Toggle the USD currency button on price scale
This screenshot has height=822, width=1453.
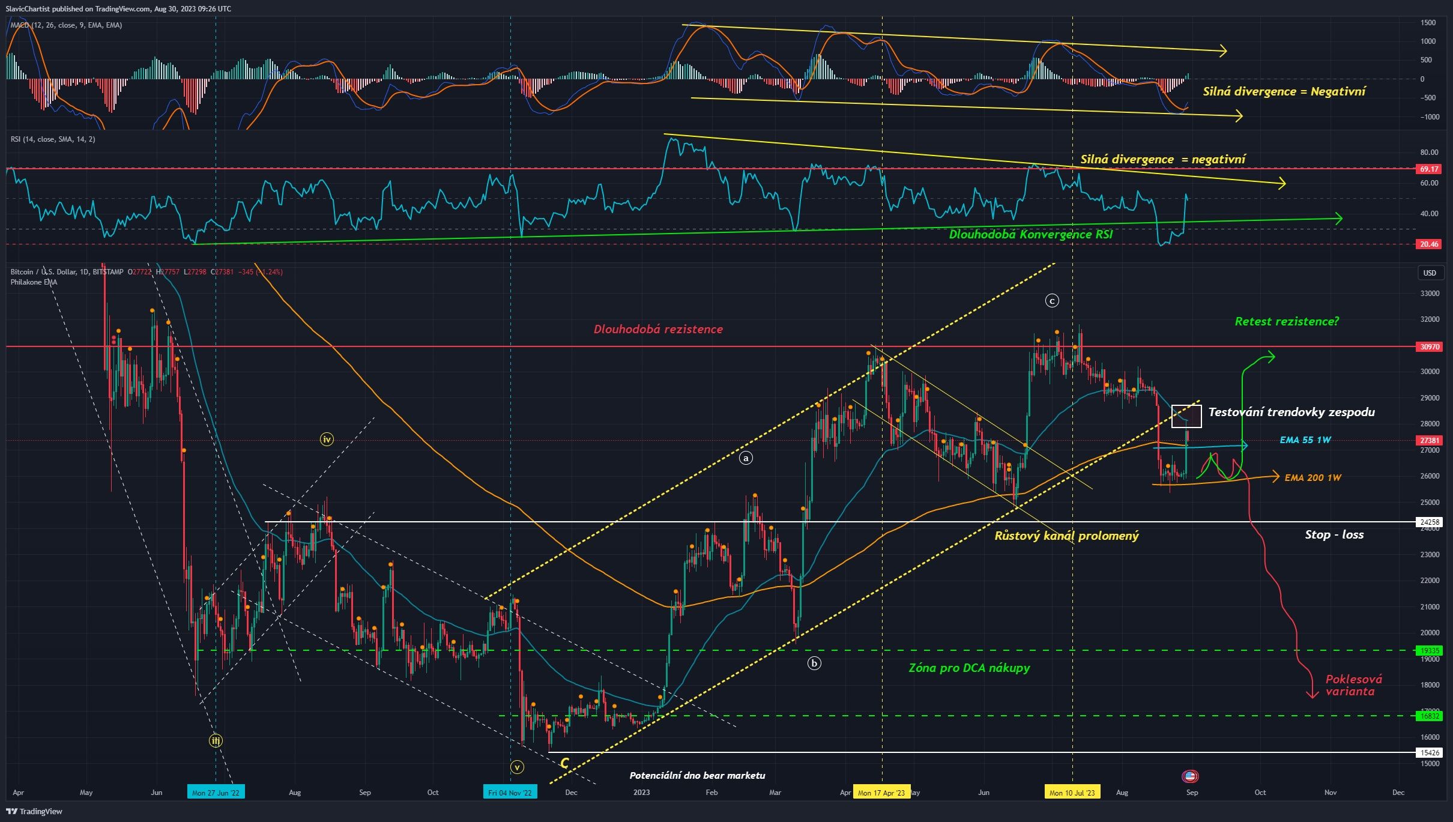coord(1431,273)
